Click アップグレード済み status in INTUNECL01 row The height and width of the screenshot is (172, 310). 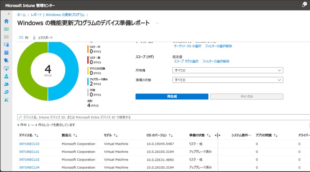click(200, 152)
